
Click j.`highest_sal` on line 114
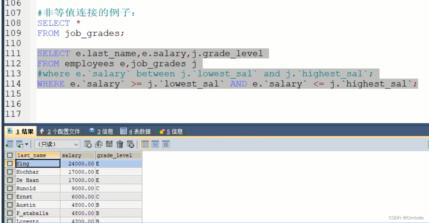371,84
